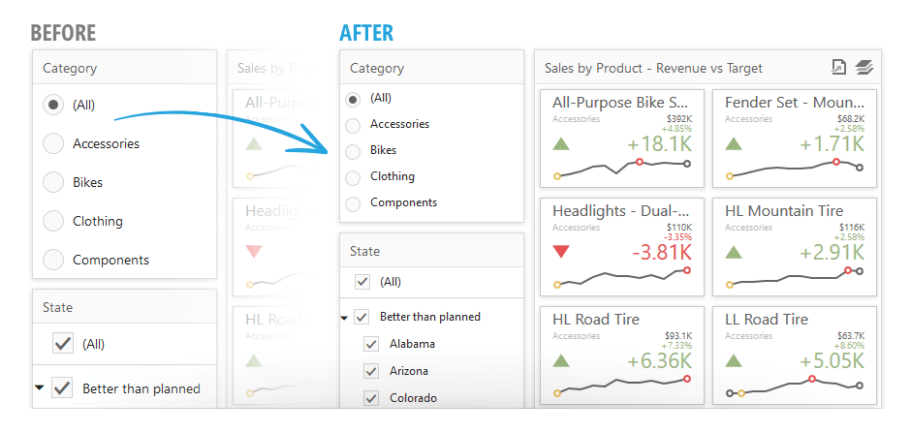Click the layers icon in Sales by Product header
The height and width of the screenshot is (433, 911).
[864, 68]
